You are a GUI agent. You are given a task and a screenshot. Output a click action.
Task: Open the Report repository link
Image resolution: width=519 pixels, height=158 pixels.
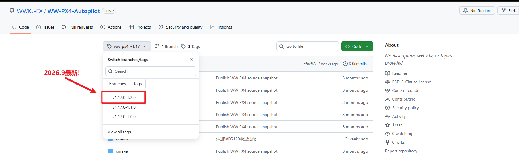[x=401, y=151]
